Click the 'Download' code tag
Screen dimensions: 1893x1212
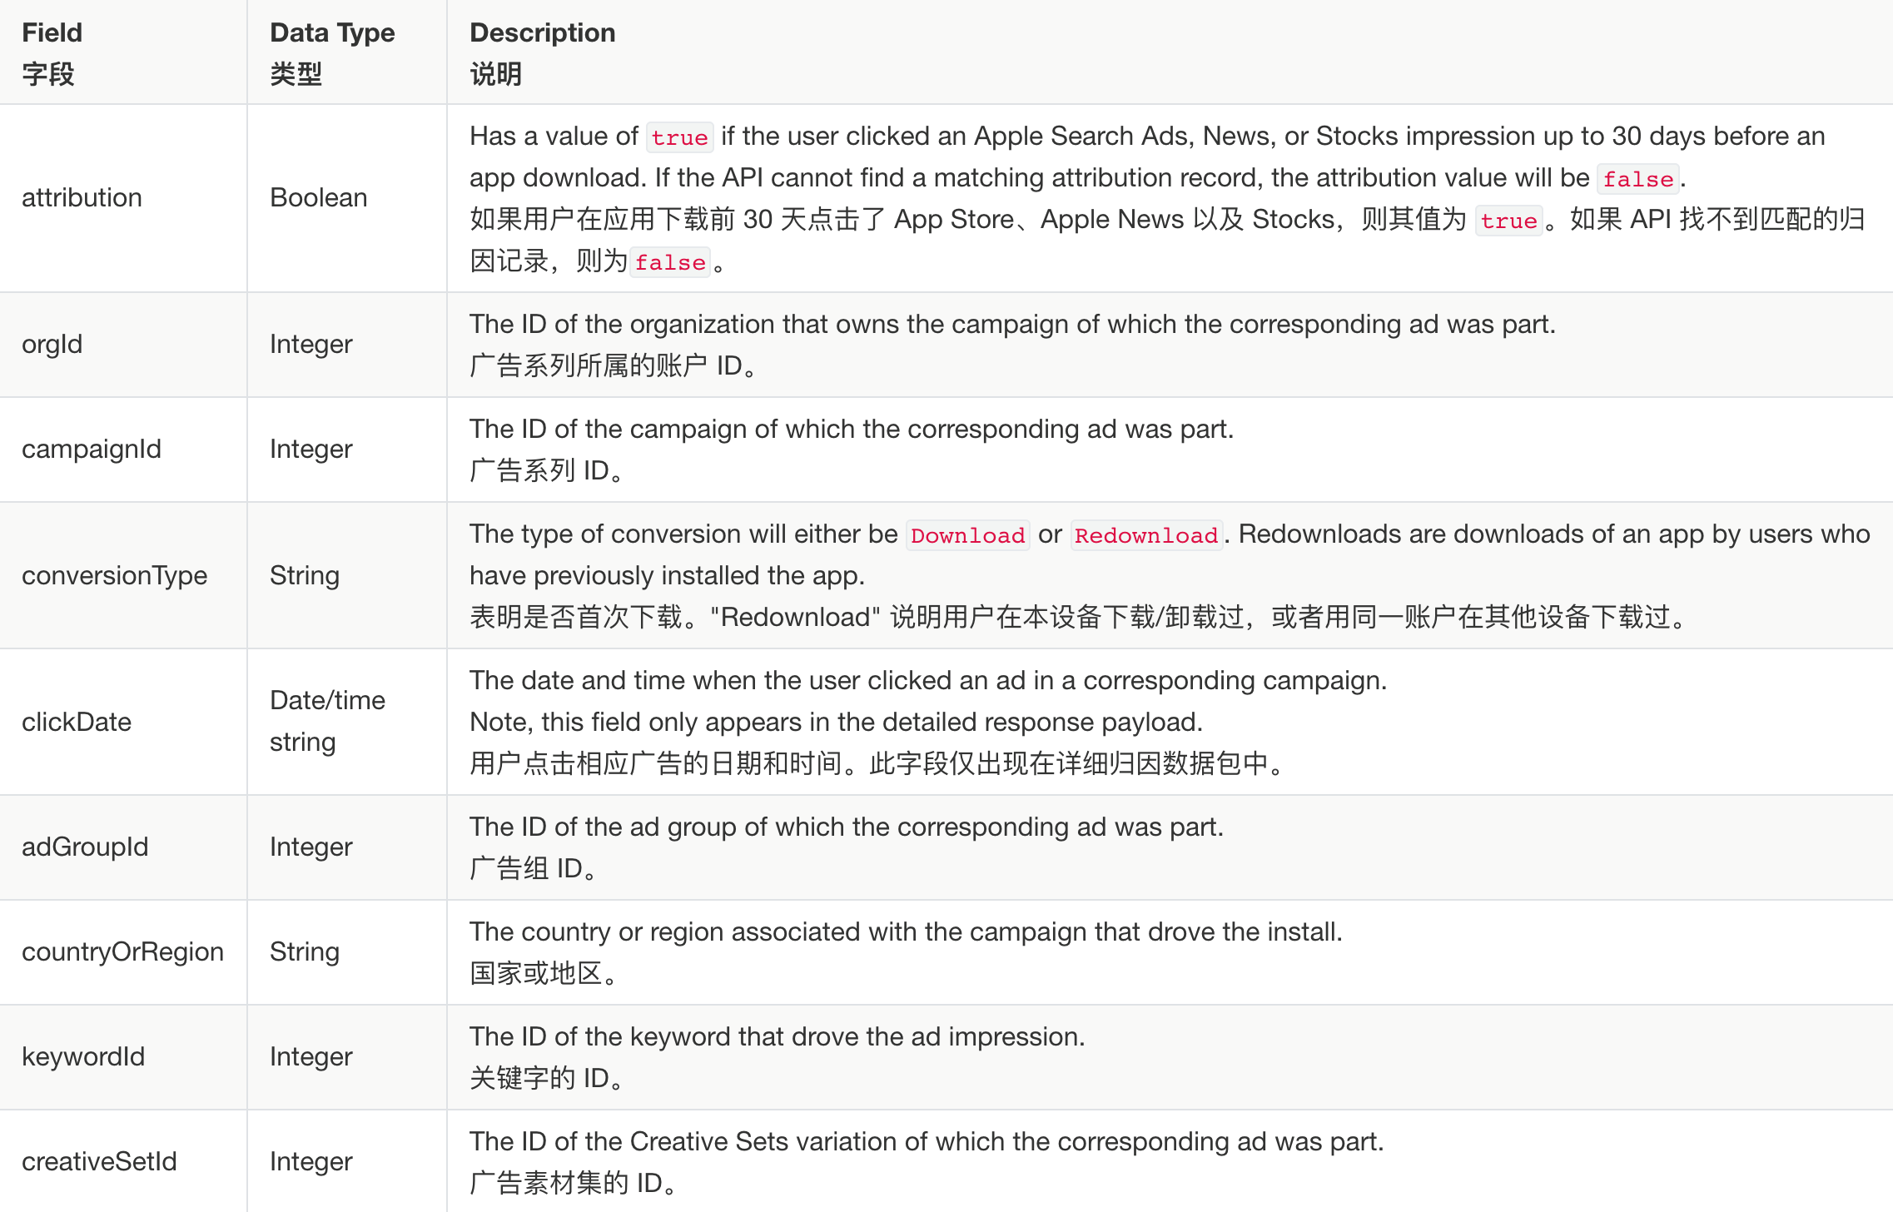tap(967, 535)
